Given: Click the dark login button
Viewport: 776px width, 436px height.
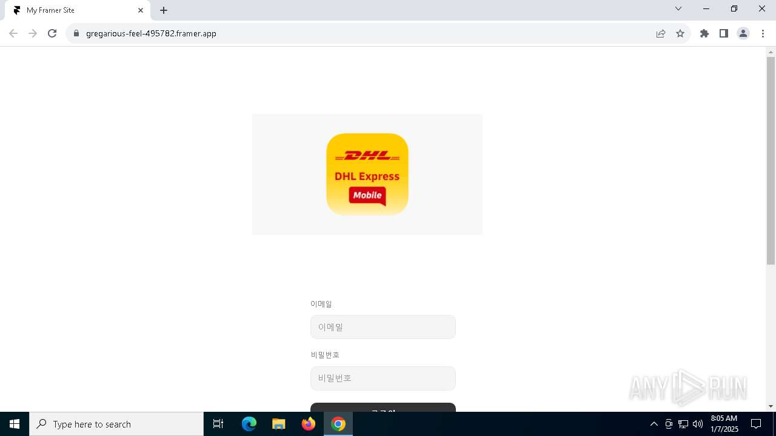Looking at the screenshot, I should click(x=383, y=407).
